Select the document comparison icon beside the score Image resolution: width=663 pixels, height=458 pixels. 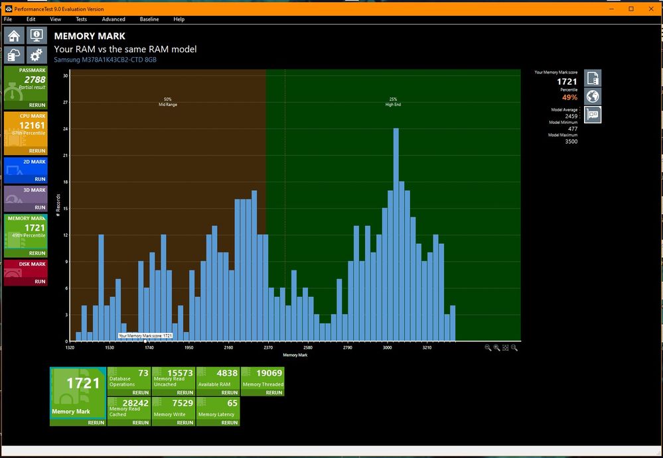click(593, 78)
